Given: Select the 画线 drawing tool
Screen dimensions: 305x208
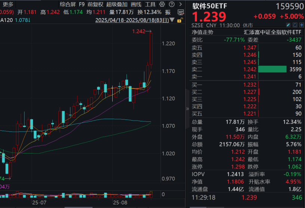Looking at the screenshot, I should click(136, 4).
